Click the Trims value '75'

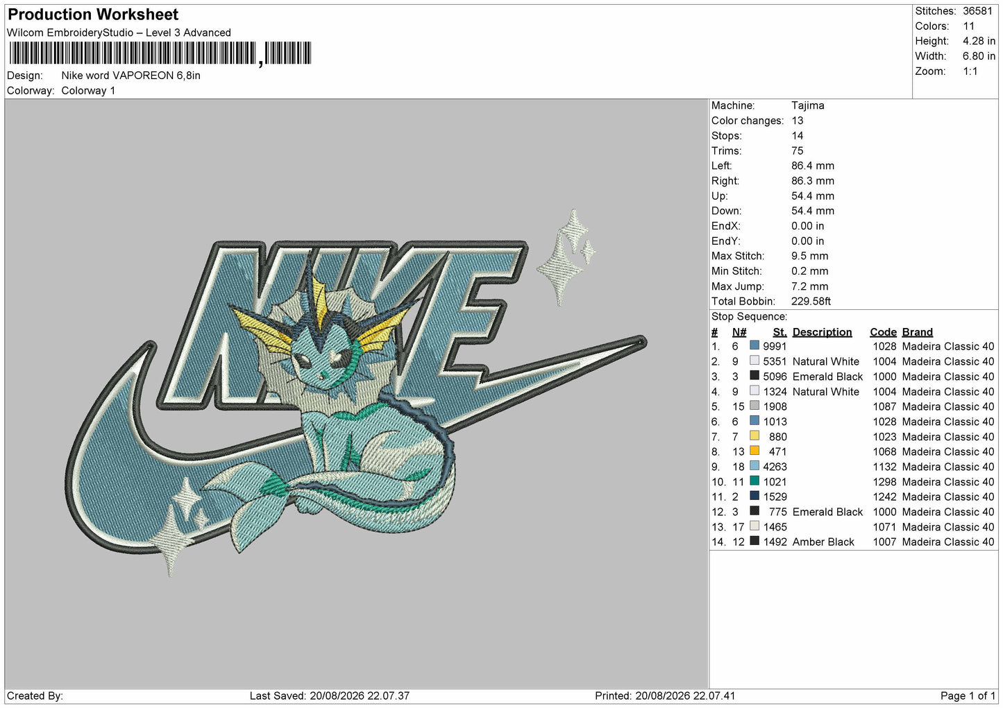tap(798, 150)
